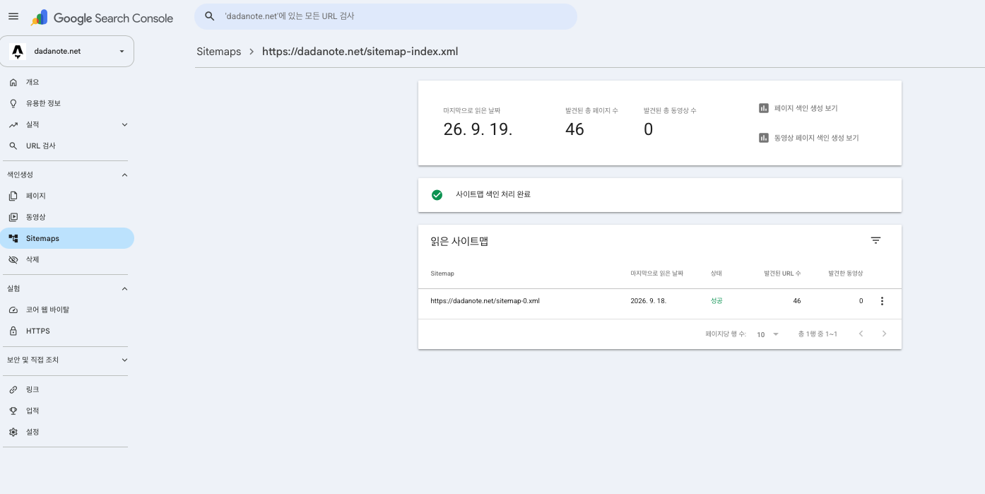Screen dimensions: 985x494
Task: Click the last read date 26. 9. 19.
Action: point(478,129)
